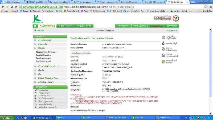
Task: Click the log out button in green bar
Action: (172, 26)
